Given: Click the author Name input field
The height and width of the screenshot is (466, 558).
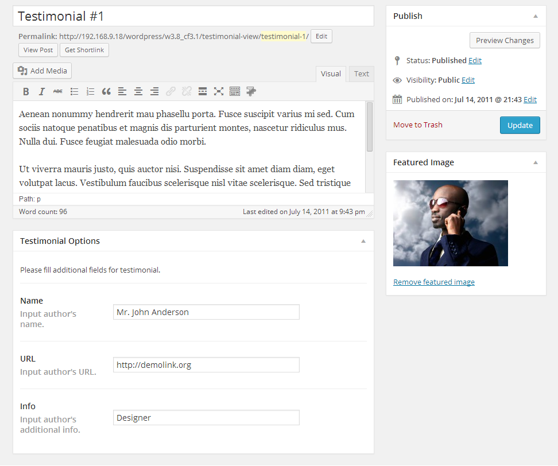Looking at the screenshot, I should click(x=206, y=312).
